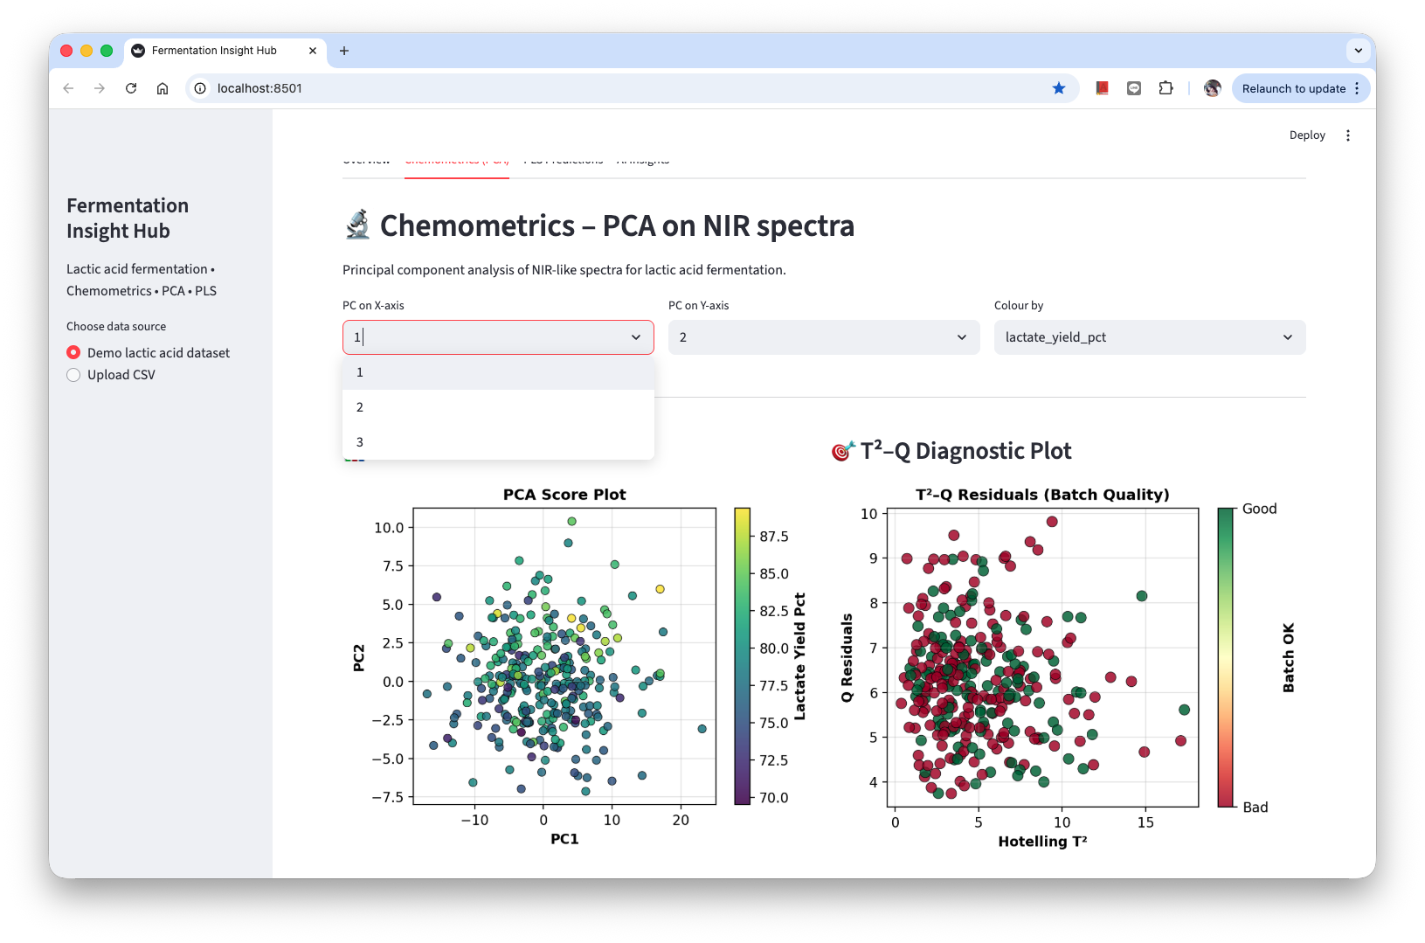Click the 'Colour by' label
This screenshot has width=1425, height=943.
point(1019,306)
